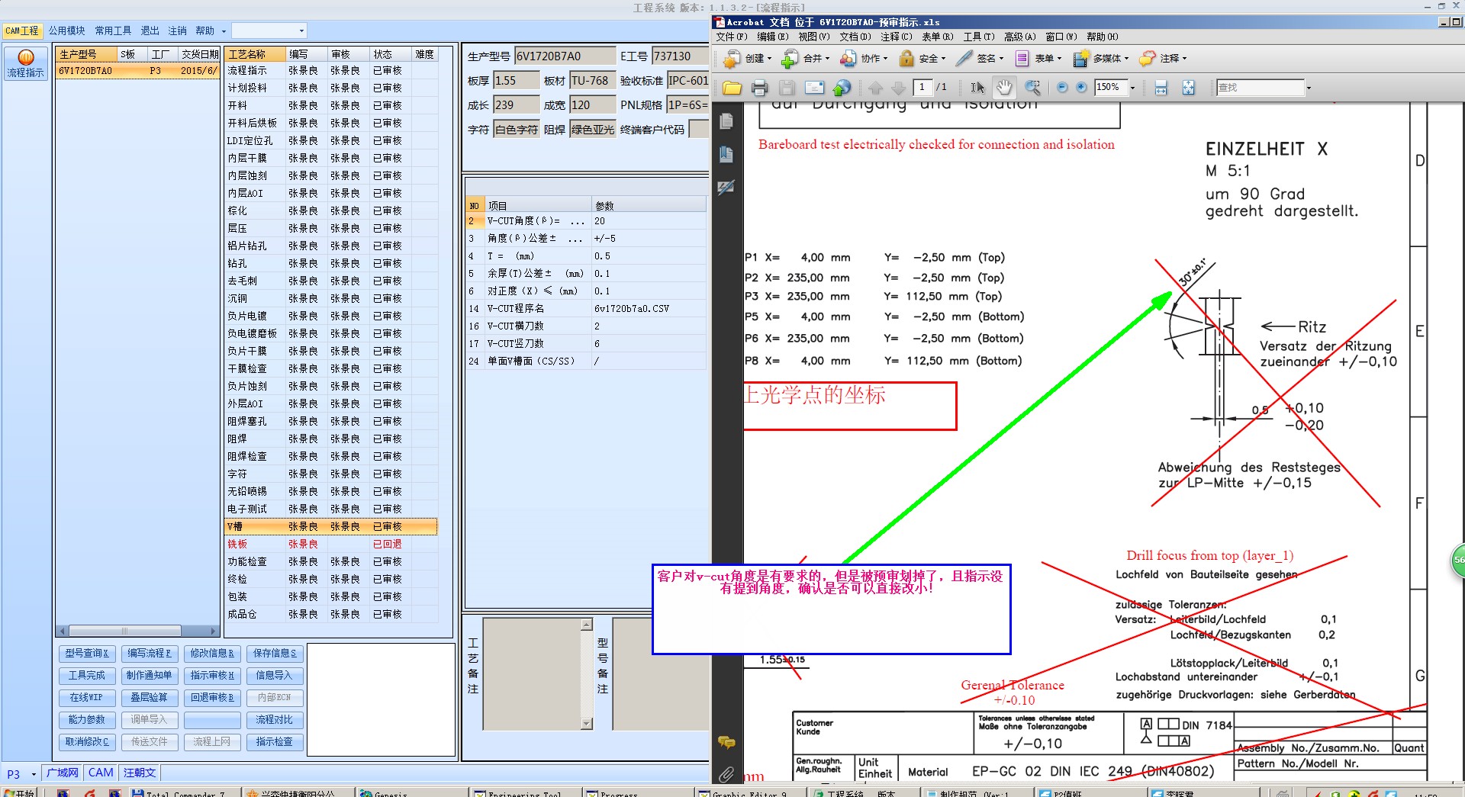Click the previous page up-arrow icon
This screenshot has width=1465, height=797.
(x=875, y=88)
